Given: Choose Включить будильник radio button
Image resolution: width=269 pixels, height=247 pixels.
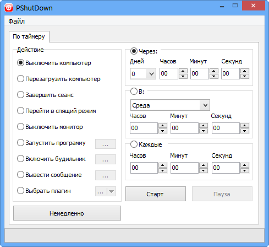Looking at the screenshot, I should pos(51,159).
